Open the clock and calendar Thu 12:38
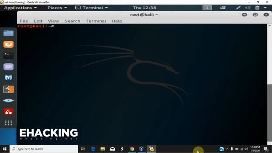Viewport: 272px width, 153px height. (144, 8)
